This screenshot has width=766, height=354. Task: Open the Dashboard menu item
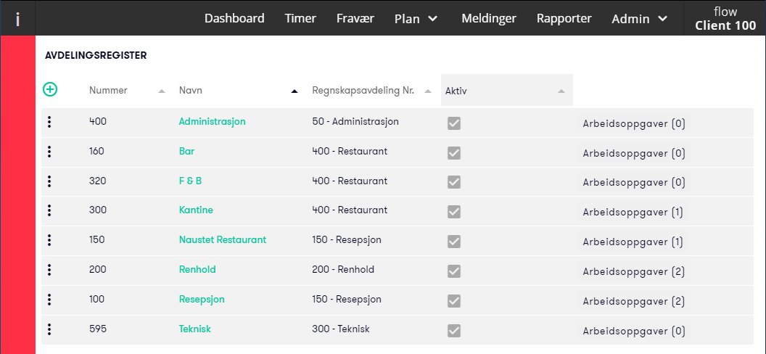(234, 19)
